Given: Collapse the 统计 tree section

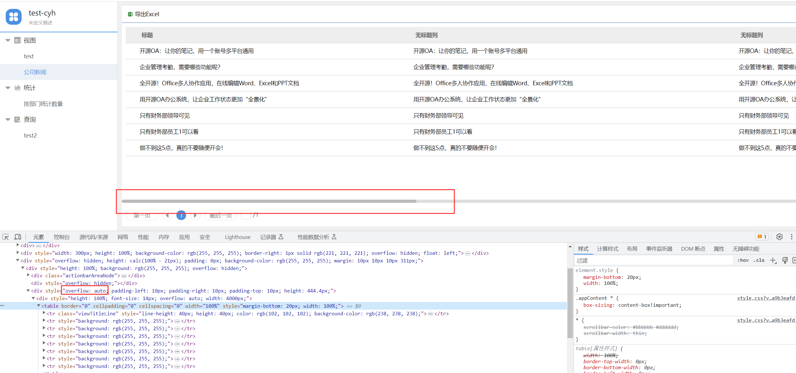Looking at the screenshot, I should 8,88.
